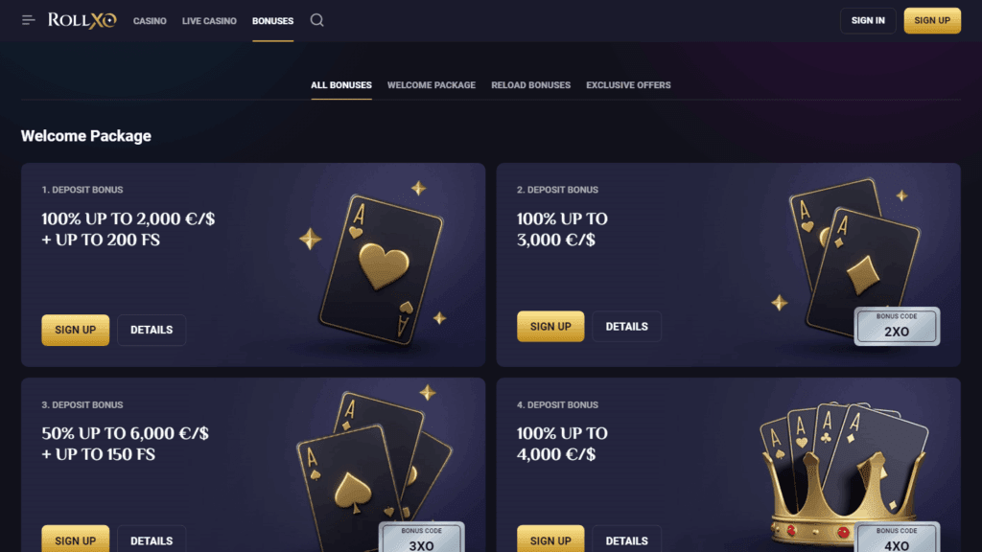Image resolution: width=982 pixels, height=552 pixels.
Task: Click the 2XO bonus code badge
Action: pos(897,326)
